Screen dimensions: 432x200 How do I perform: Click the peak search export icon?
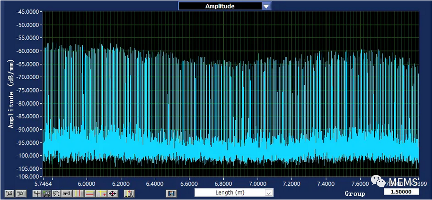(x=129, y=194)
